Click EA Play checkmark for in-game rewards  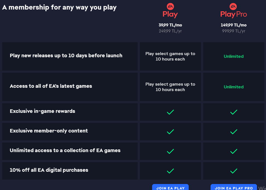point(170,112)
